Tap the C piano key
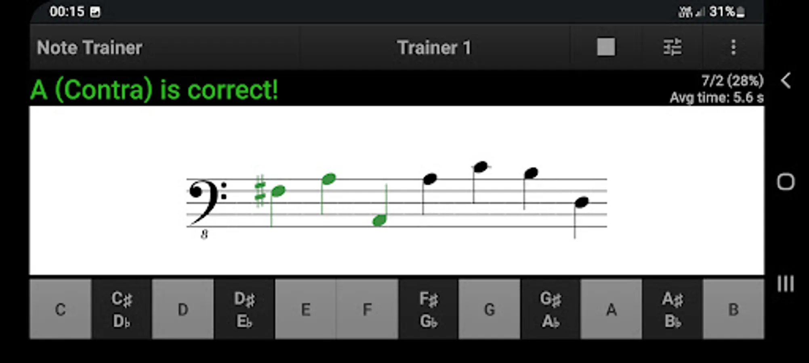809x363 pixels. pyautogui.click(x=61, y=309)
